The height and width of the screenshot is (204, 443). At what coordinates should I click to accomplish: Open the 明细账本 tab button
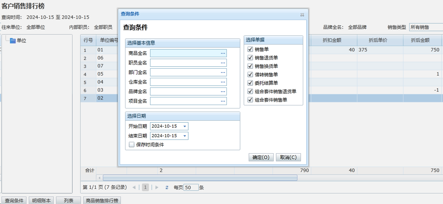(x=41, y=201)
